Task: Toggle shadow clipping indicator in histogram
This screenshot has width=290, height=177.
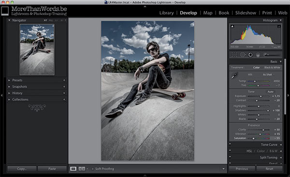Action: pyautogui.click(x=232, y=27)
